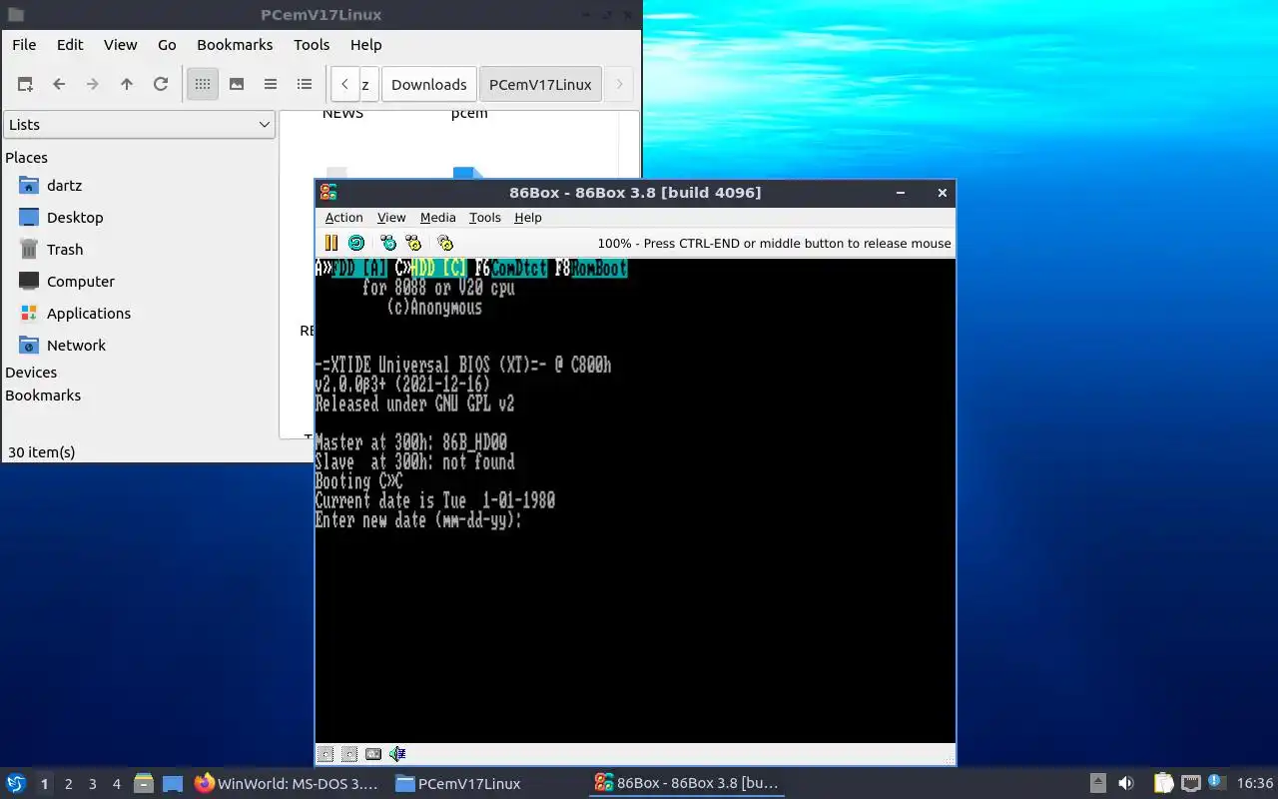Select Bookmarks section in sidebar
The height and width of the screenshot is (799, 1278).
pos(43,396)
